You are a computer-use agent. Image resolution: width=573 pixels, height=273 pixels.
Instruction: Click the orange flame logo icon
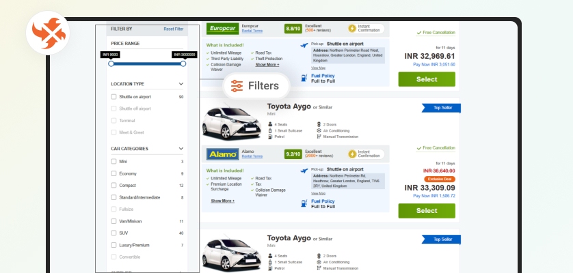pos(48,33)
